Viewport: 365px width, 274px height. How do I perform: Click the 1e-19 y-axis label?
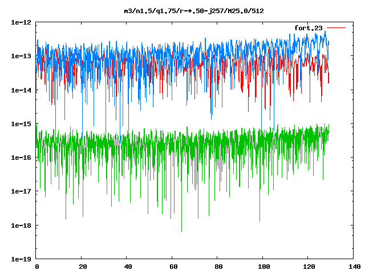pyautogui.click(x=21, y=259)
